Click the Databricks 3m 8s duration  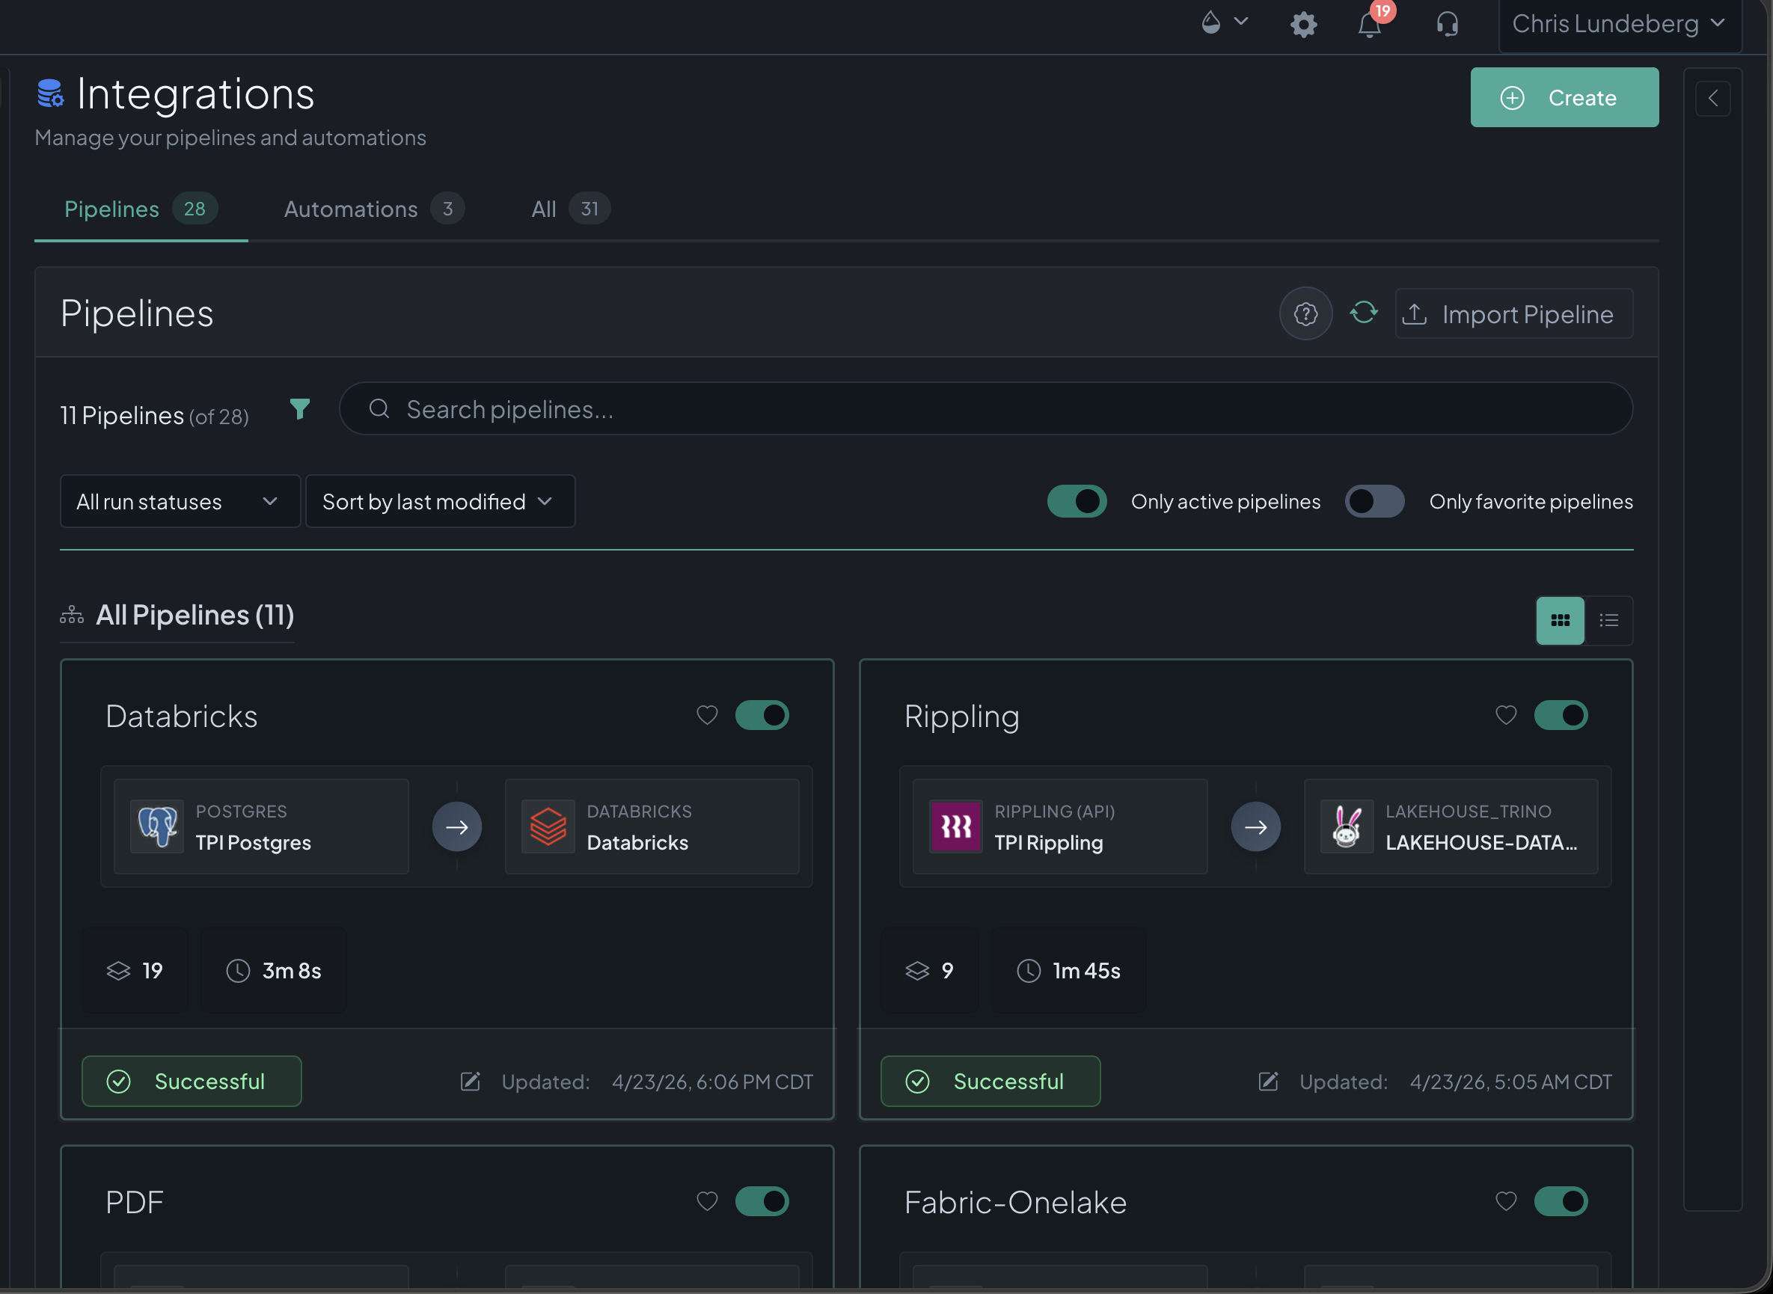pyautogui.click(x=274, y=972)
